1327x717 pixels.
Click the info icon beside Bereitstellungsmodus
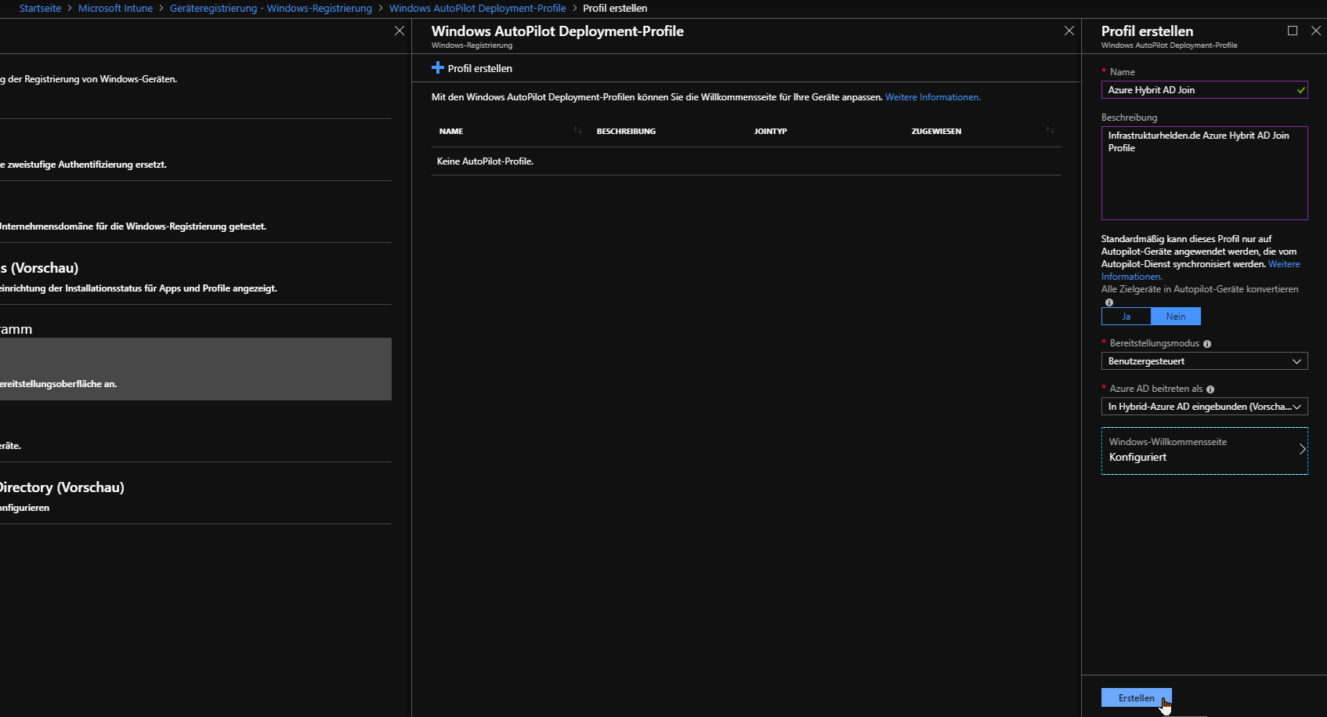(1207, 344)
